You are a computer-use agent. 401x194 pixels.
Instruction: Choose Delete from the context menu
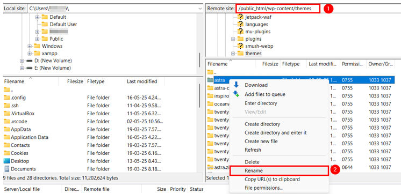[252, 162]
